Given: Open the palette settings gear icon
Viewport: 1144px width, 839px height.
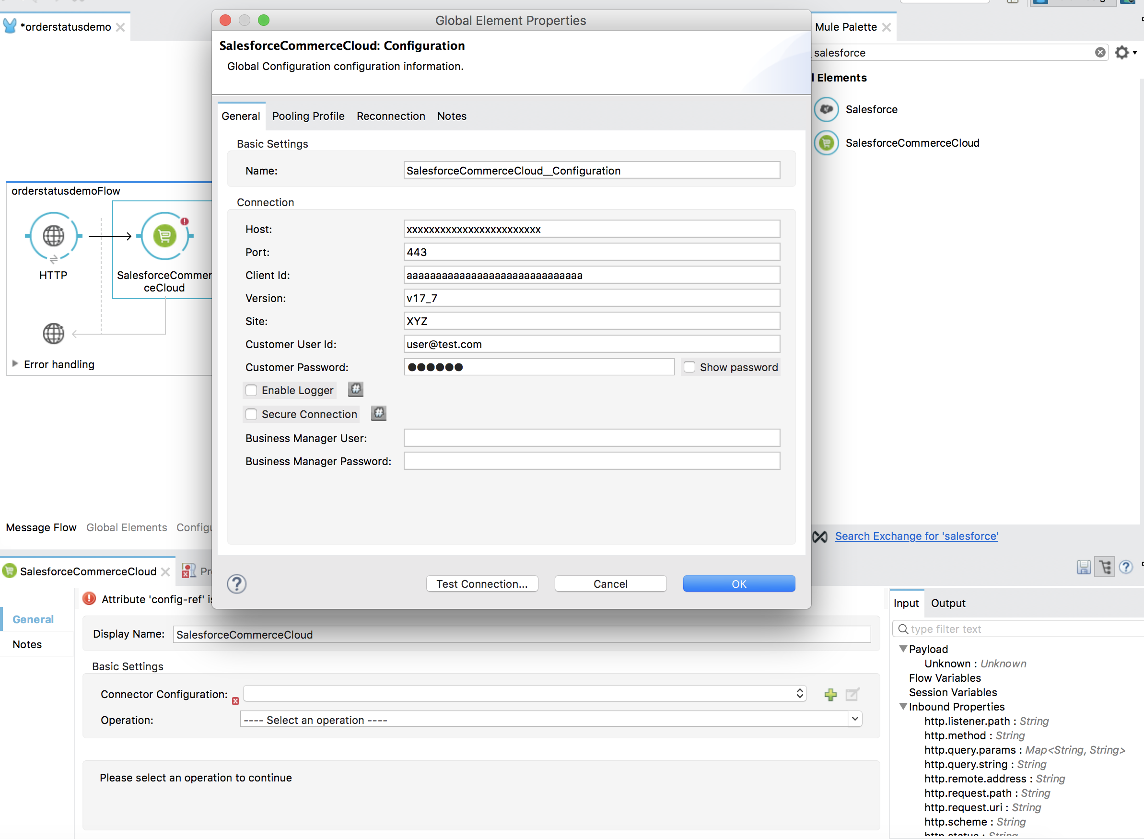Looking at the screenshot, I should click(x=1121, y=52).
